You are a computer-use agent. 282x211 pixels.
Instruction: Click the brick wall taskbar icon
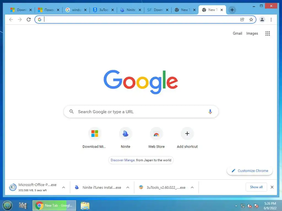coord(23,206)
